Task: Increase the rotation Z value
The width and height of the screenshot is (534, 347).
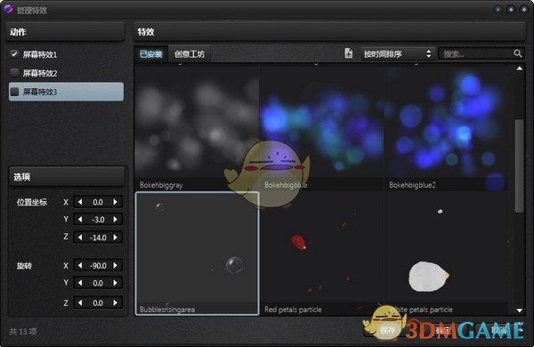Action: 116,303
